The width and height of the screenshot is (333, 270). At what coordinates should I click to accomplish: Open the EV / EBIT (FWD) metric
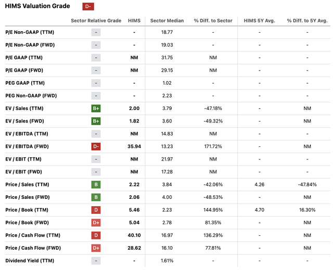[x=23, y=172]
